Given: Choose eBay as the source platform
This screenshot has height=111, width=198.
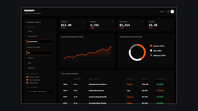Looking at the screenshot, I should 40,63.
